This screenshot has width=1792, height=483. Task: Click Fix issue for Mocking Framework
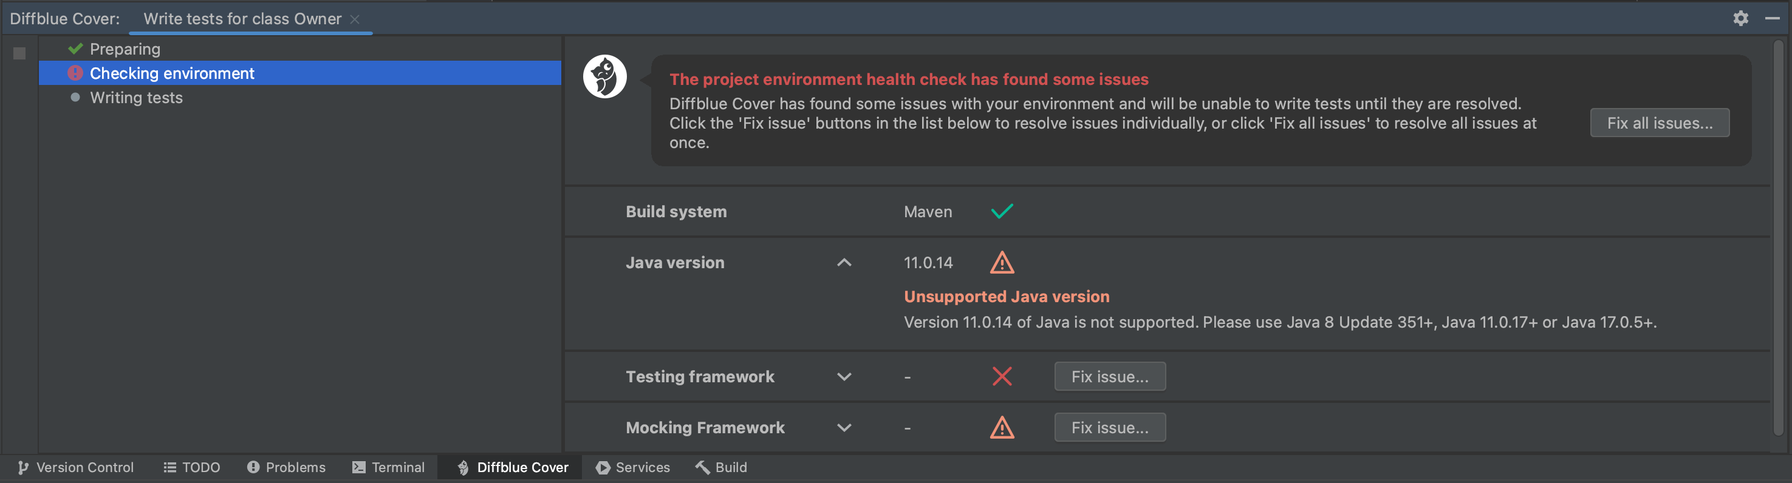click(1110, 427)
